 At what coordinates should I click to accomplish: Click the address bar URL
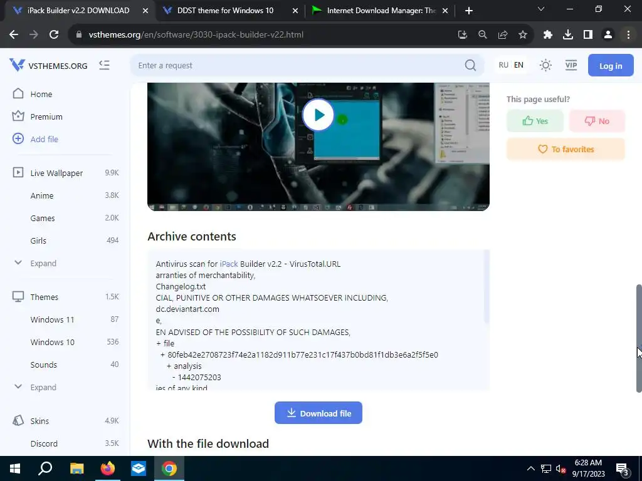(x=196, y=35)
